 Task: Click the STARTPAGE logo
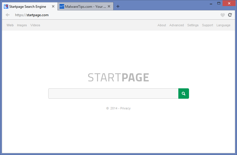(118, 77)
